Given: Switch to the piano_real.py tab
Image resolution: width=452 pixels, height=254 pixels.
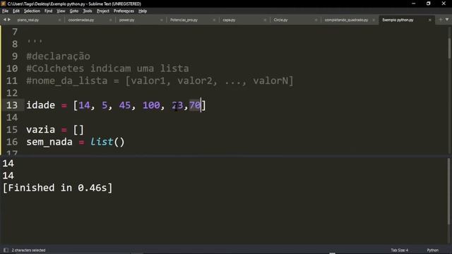Looking at the screenshot, I should (28, 20).
